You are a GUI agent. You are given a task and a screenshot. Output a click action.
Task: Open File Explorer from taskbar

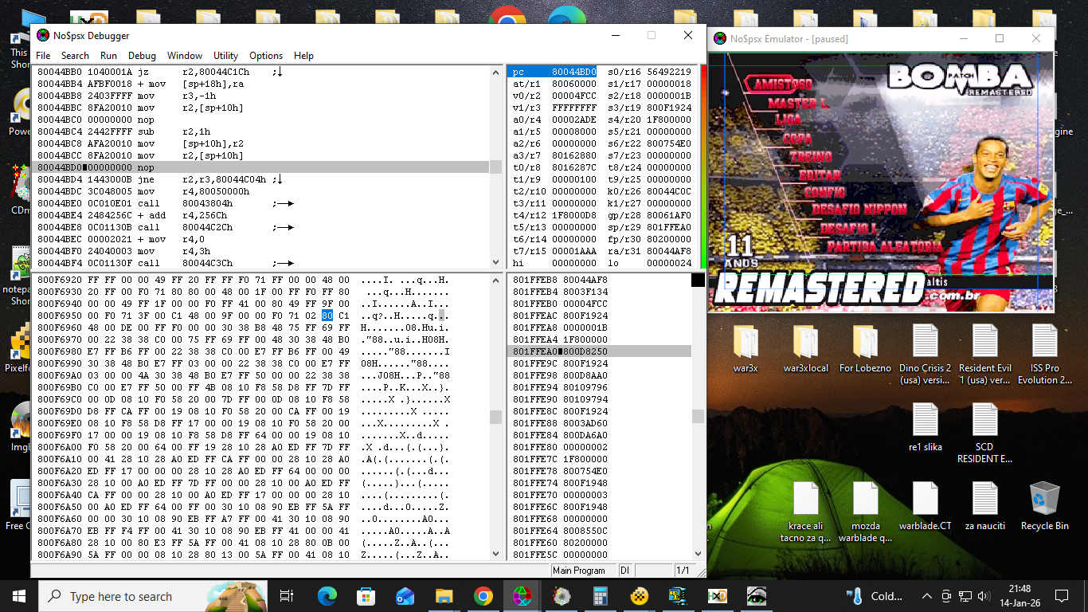tap(444, 596)
